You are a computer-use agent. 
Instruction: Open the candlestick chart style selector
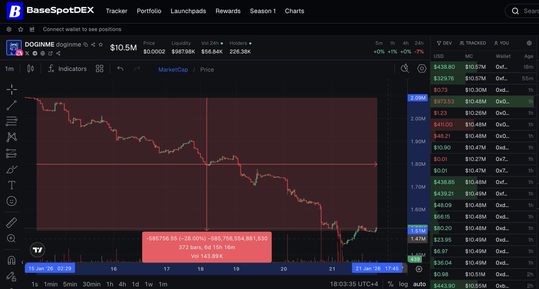(31, 69)
